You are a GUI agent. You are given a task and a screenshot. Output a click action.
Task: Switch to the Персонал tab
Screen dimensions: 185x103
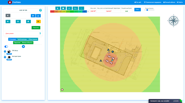(x=17, y=43)
